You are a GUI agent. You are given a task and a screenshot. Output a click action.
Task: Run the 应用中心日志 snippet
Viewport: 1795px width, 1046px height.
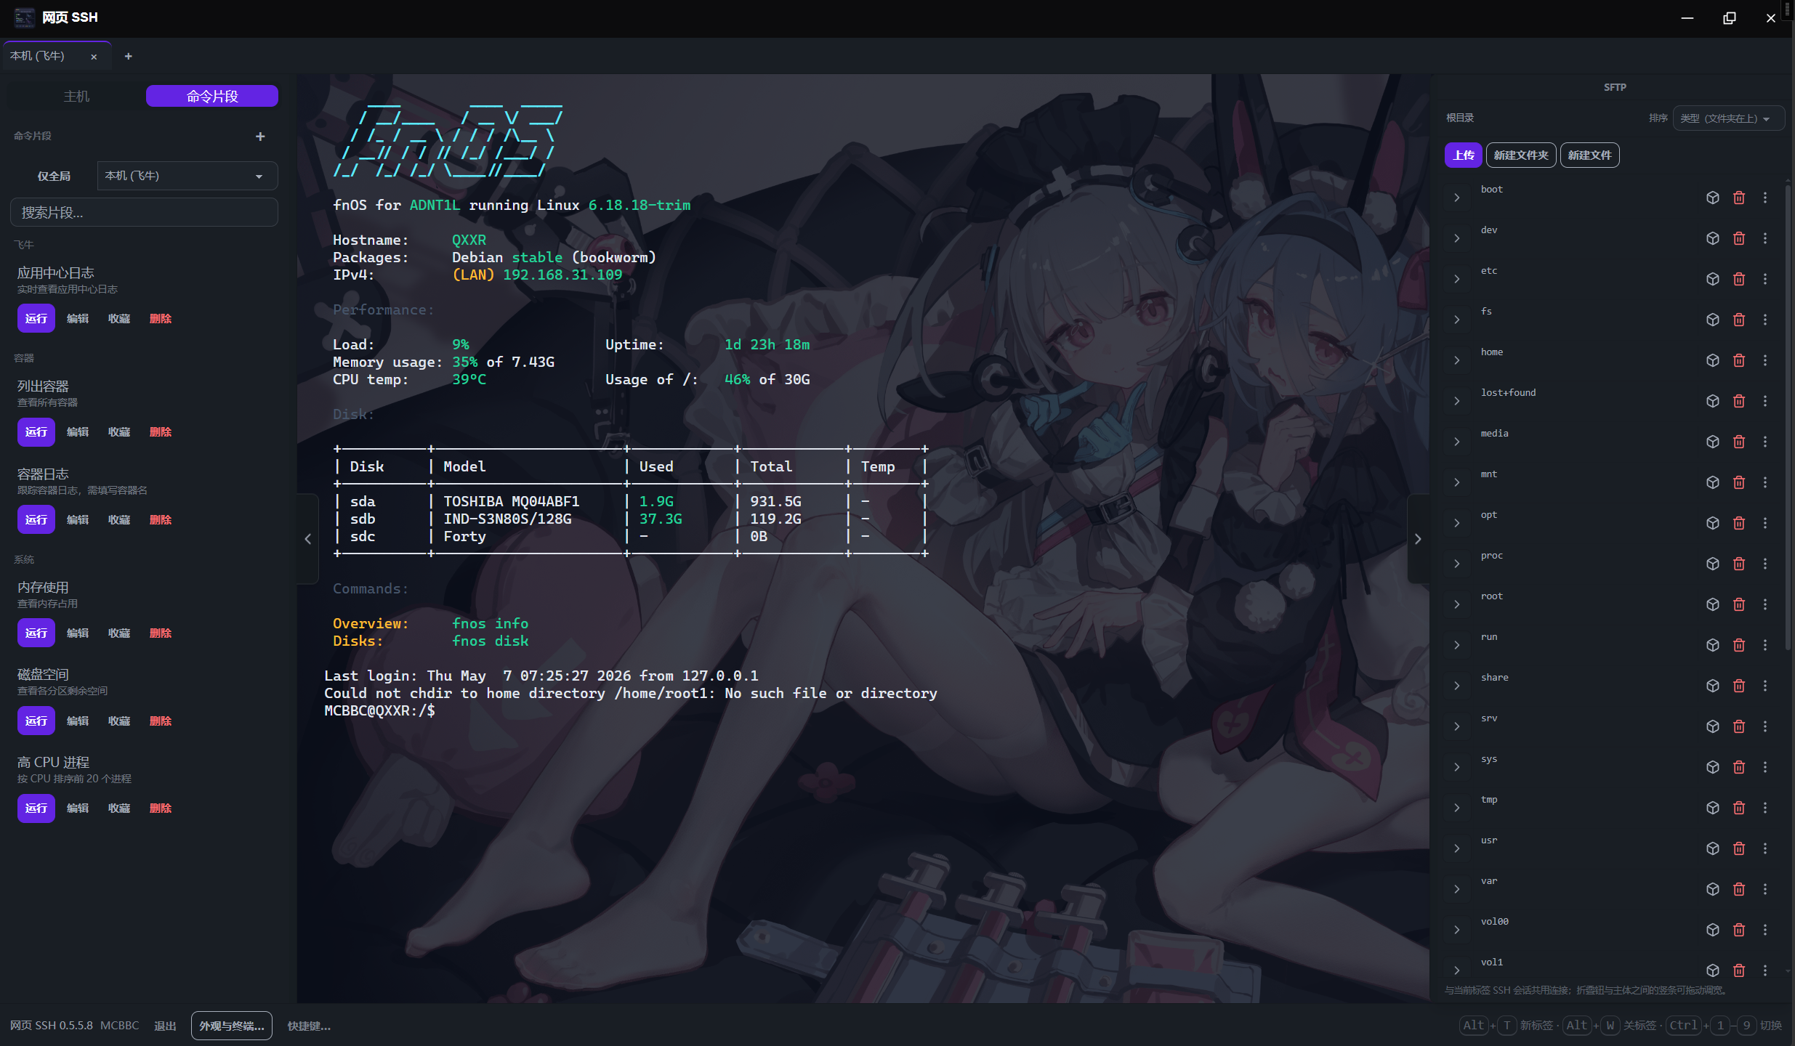(36, 319)
